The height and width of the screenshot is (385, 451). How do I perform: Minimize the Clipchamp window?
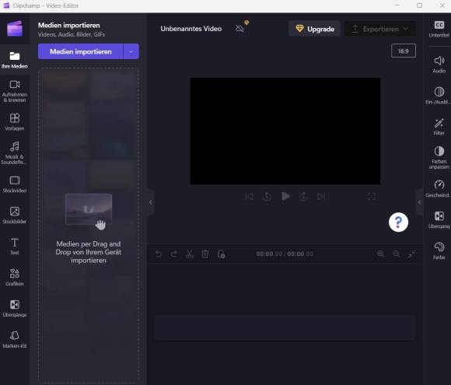coord(397,5)
